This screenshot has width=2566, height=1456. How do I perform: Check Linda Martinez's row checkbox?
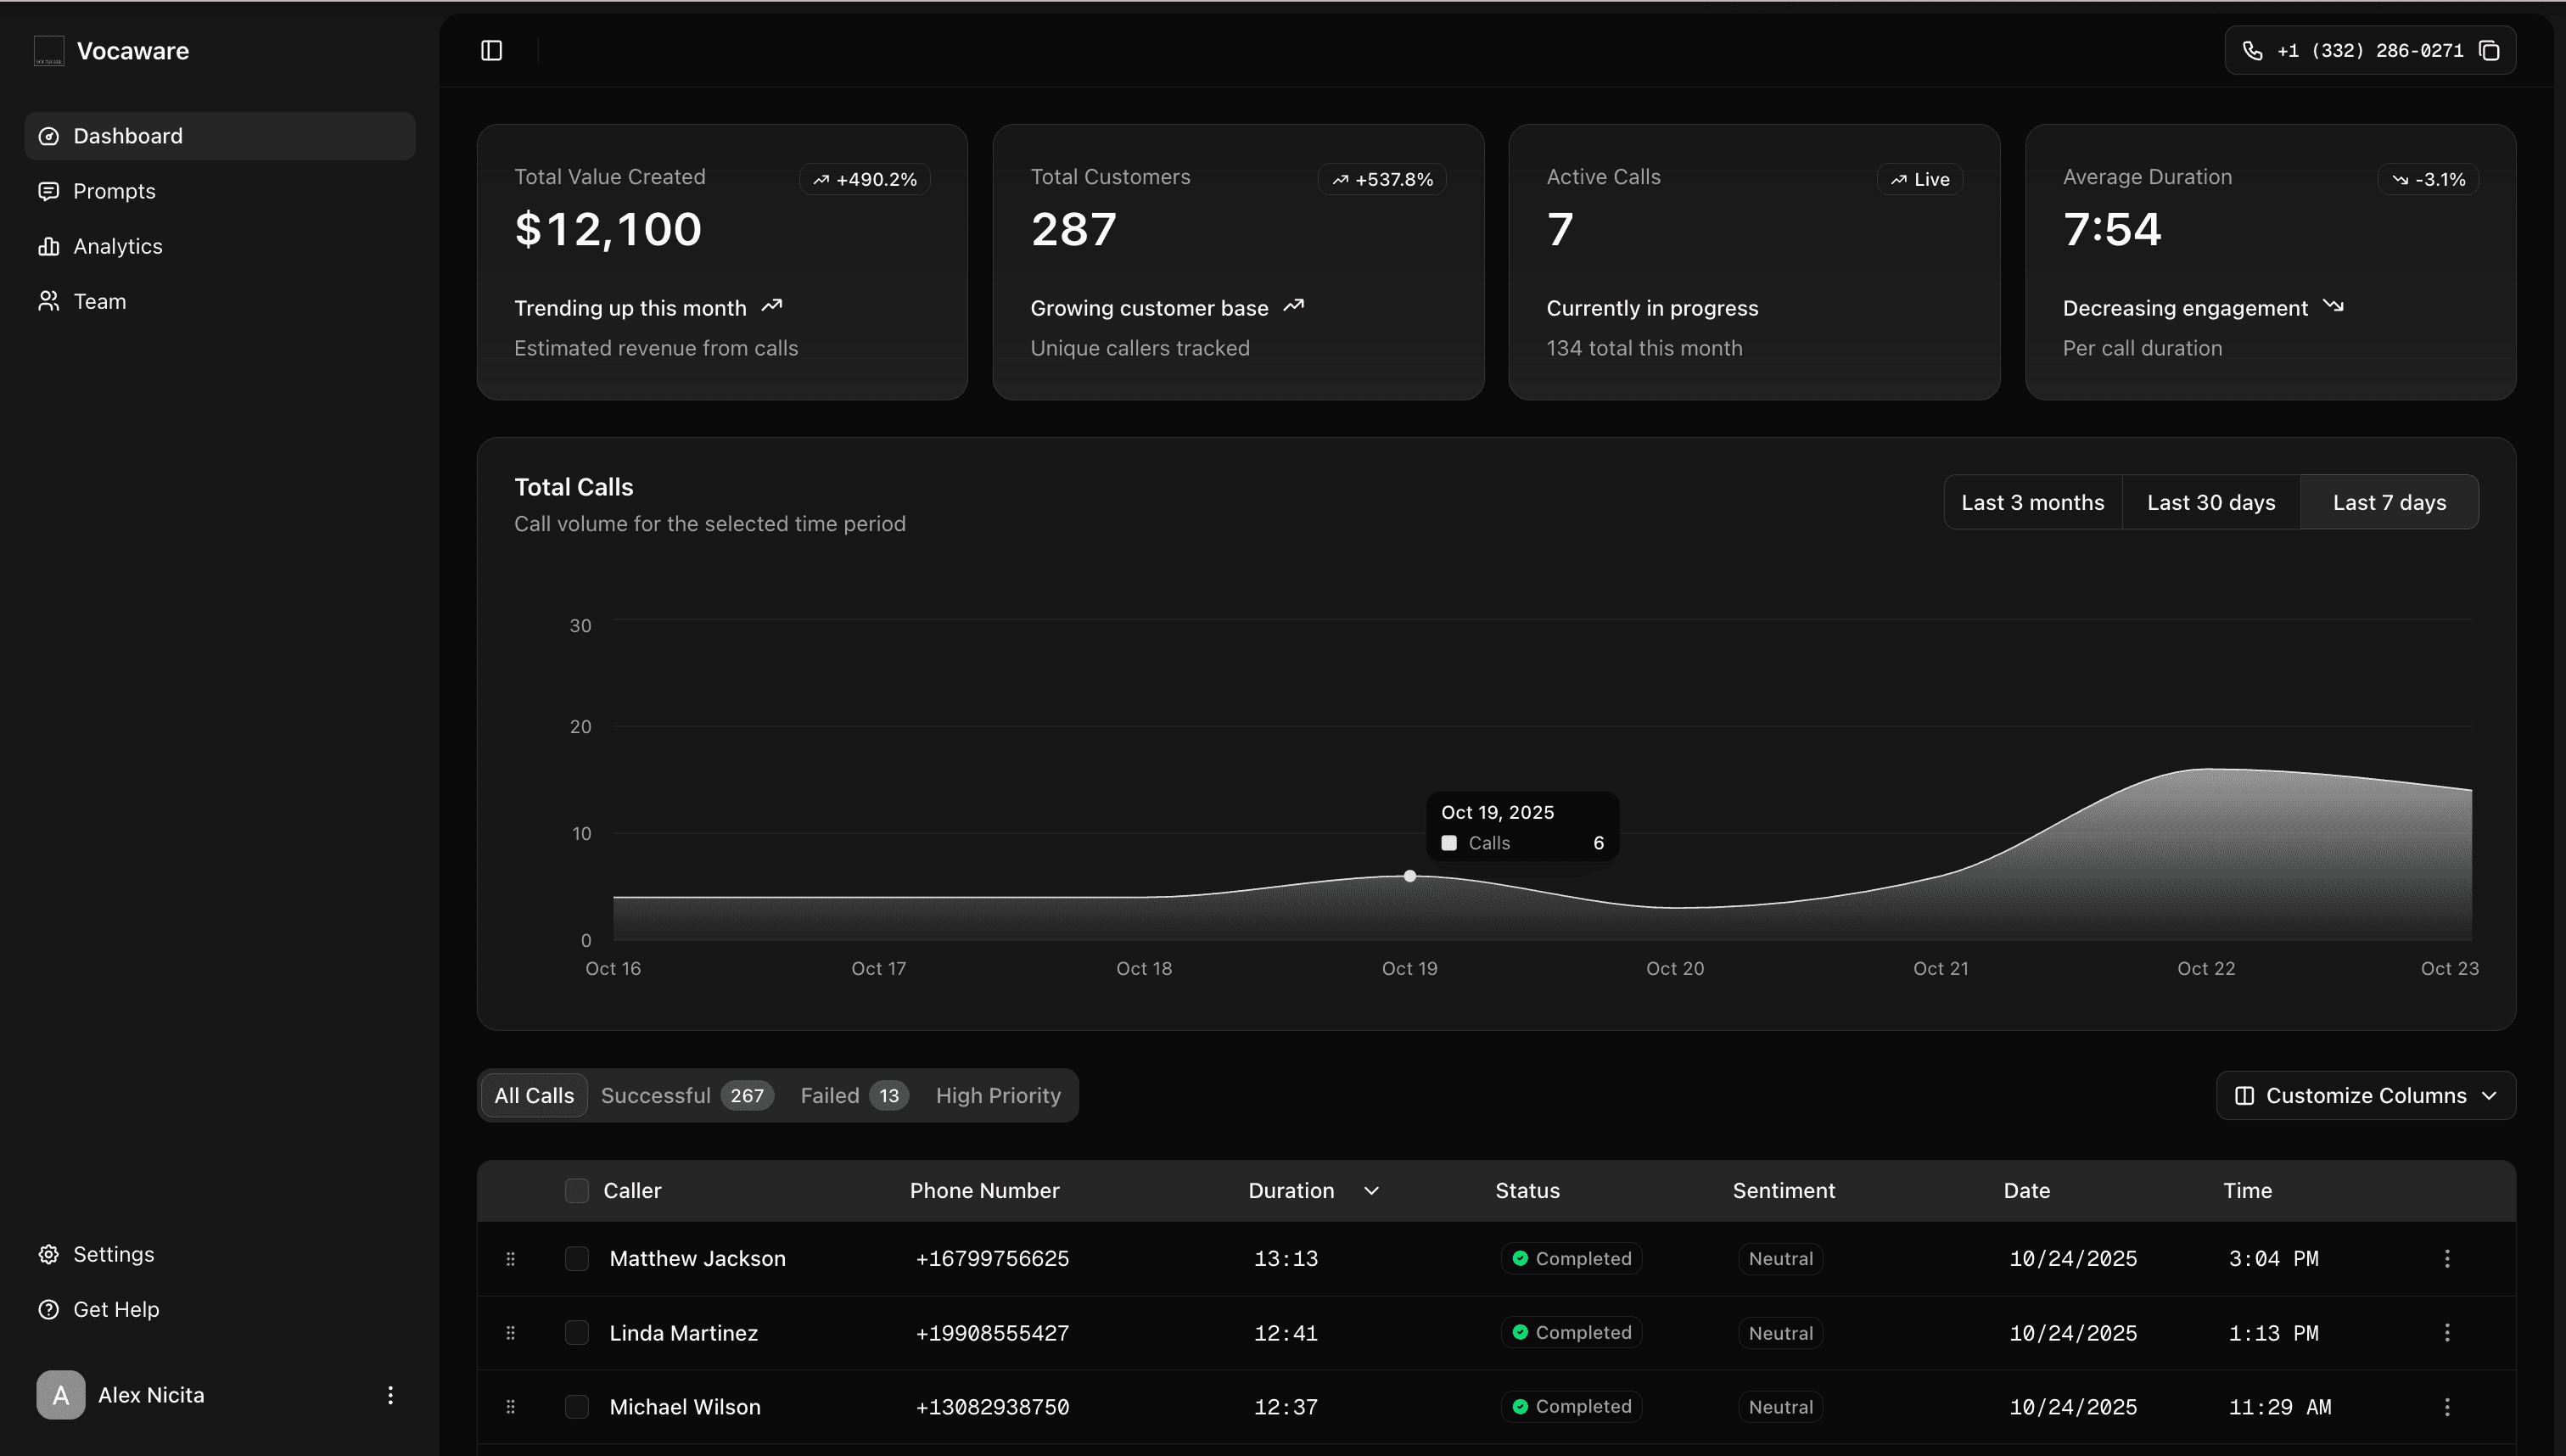point(577,1332)
